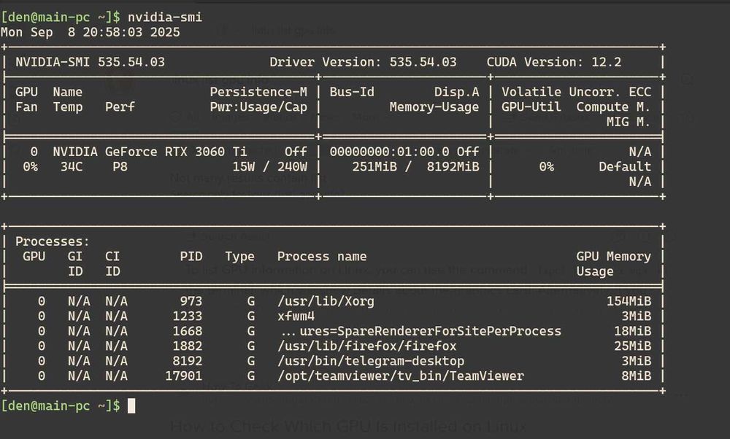Click the CUDA Version 12.2 text
Image resolution: width=730 pixels, height=439 pixels.
(554, 62)
